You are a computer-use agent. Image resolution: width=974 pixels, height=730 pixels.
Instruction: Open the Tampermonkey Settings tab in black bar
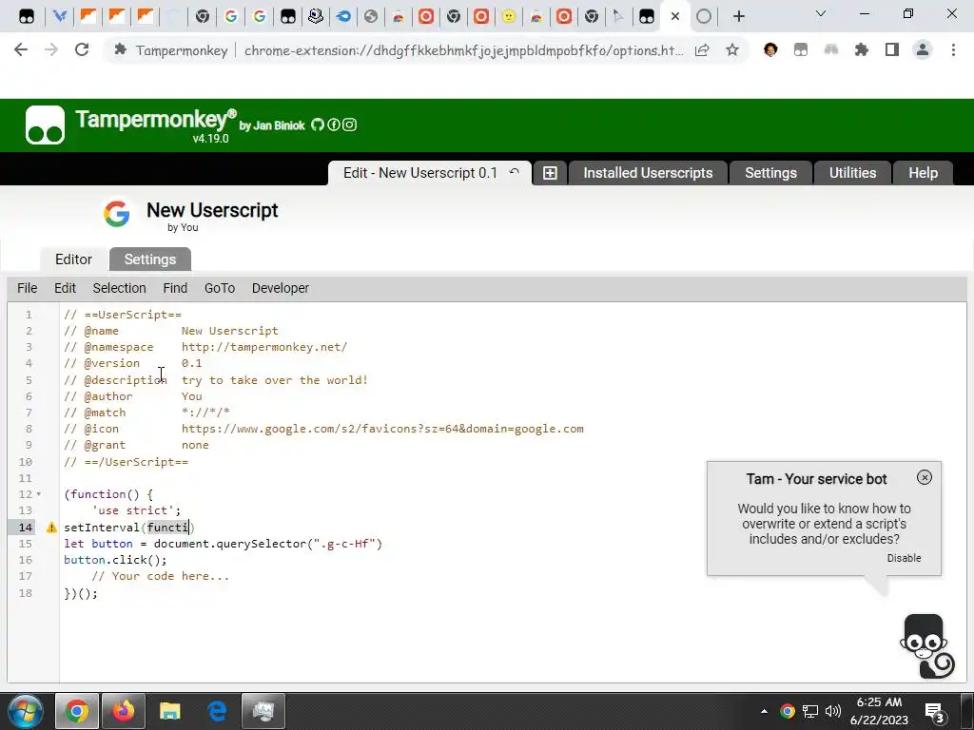tap(770, 173)
